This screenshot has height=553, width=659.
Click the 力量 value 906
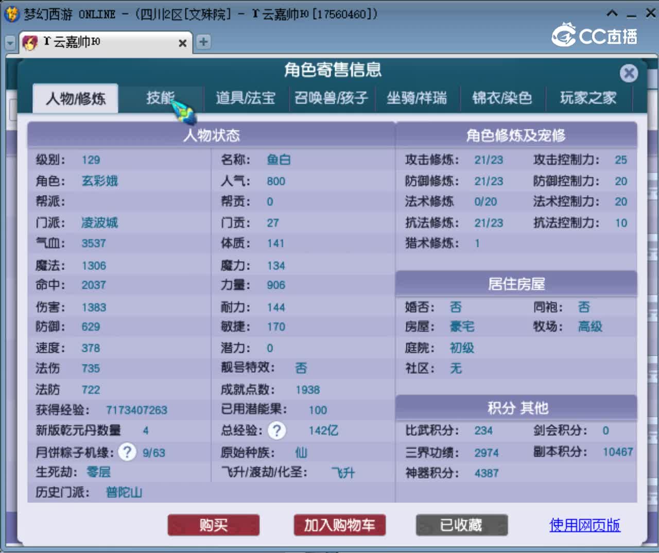click(276, 285)
